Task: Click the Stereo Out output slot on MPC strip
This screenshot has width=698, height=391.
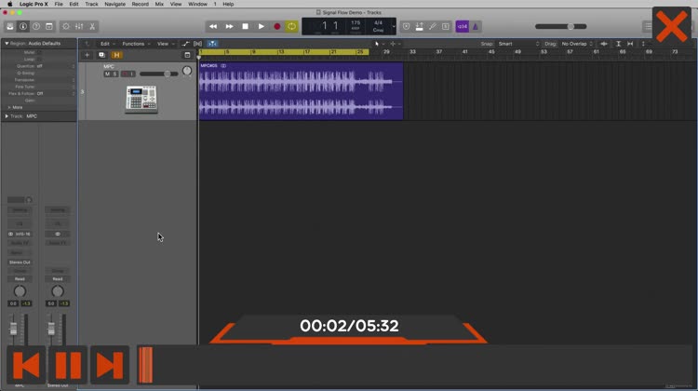Action: pyautogui.click(x=20, y=263)
